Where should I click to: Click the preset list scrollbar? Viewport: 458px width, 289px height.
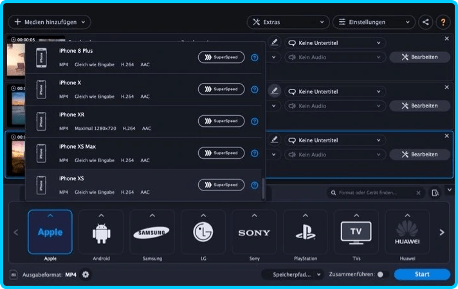coord(264,189)
